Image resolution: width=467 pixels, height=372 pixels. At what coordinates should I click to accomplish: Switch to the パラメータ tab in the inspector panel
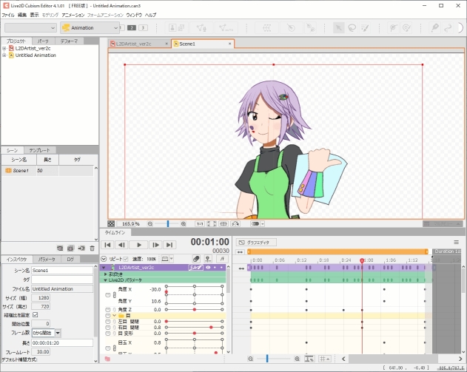coord(47,259)
